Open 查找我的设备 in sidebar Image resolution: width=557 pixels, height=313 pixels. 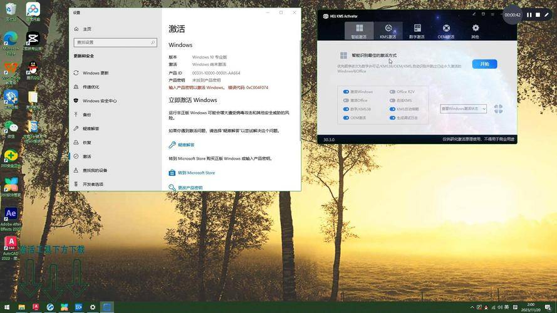[115, 170]
